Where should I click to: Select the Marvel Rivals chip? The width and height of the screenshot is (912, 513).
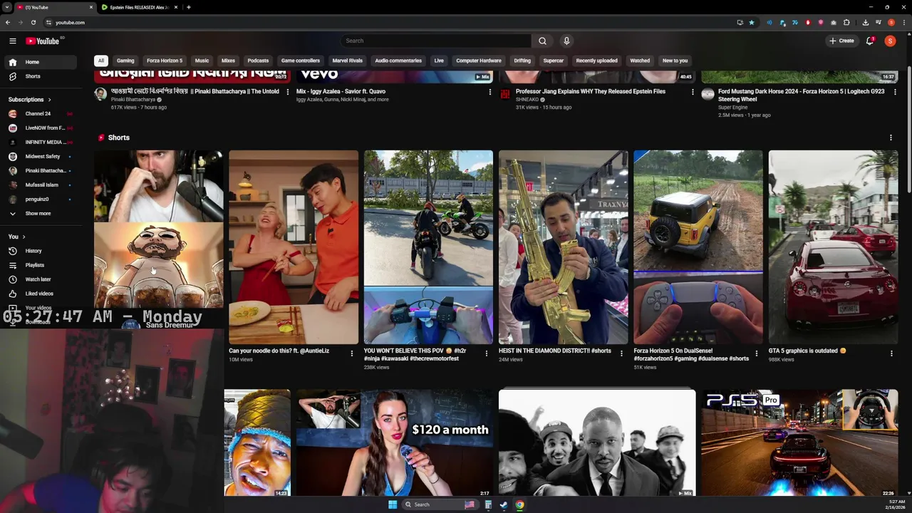point(348,61)
